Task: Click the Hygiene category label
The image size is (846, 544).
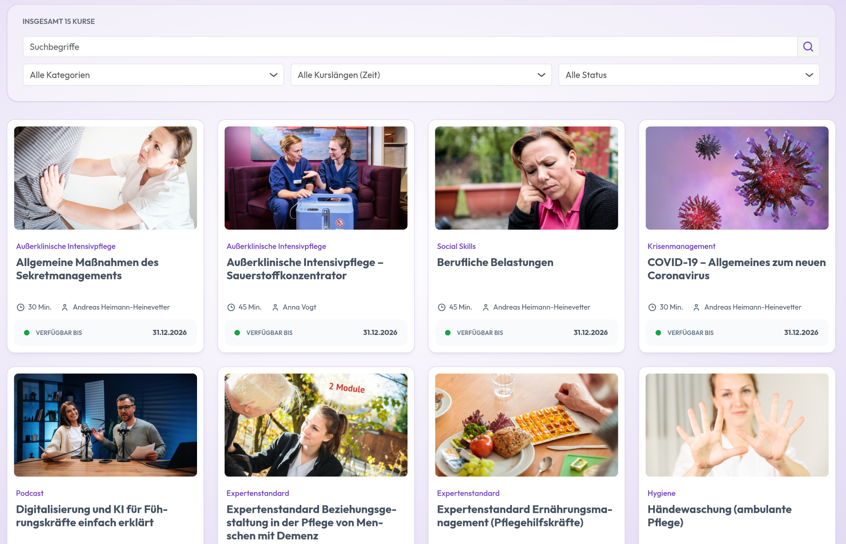Action: [661, 493]
